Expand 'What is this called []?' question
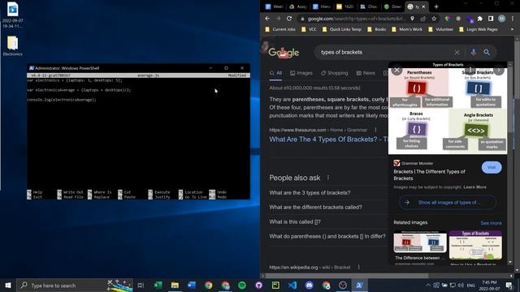520x292 pixels. (x=328, y=221)
